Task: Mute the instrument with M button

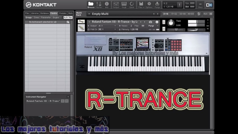Action: click(x=164, y=29)
